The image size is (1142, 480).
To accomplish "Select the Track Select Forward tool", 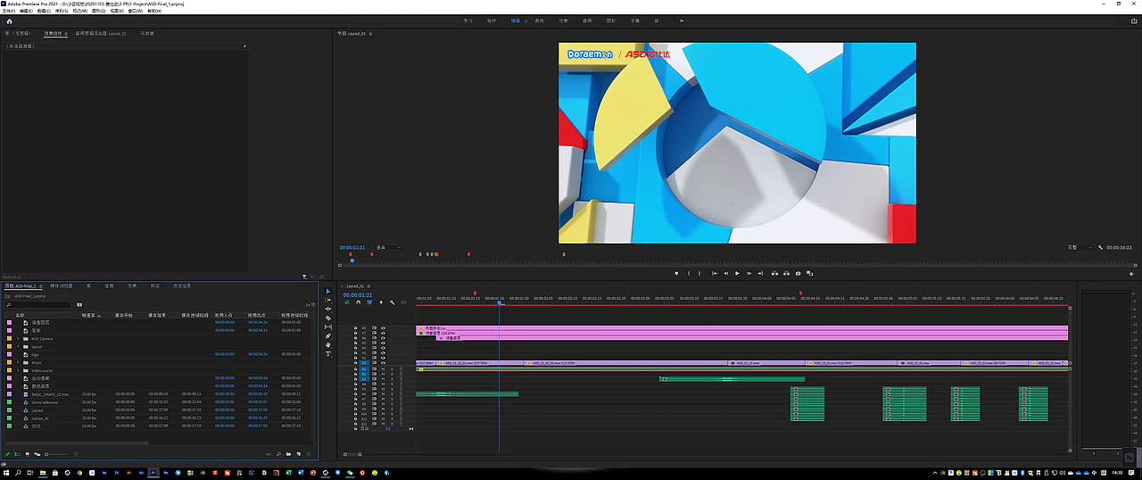I will 328,301.
